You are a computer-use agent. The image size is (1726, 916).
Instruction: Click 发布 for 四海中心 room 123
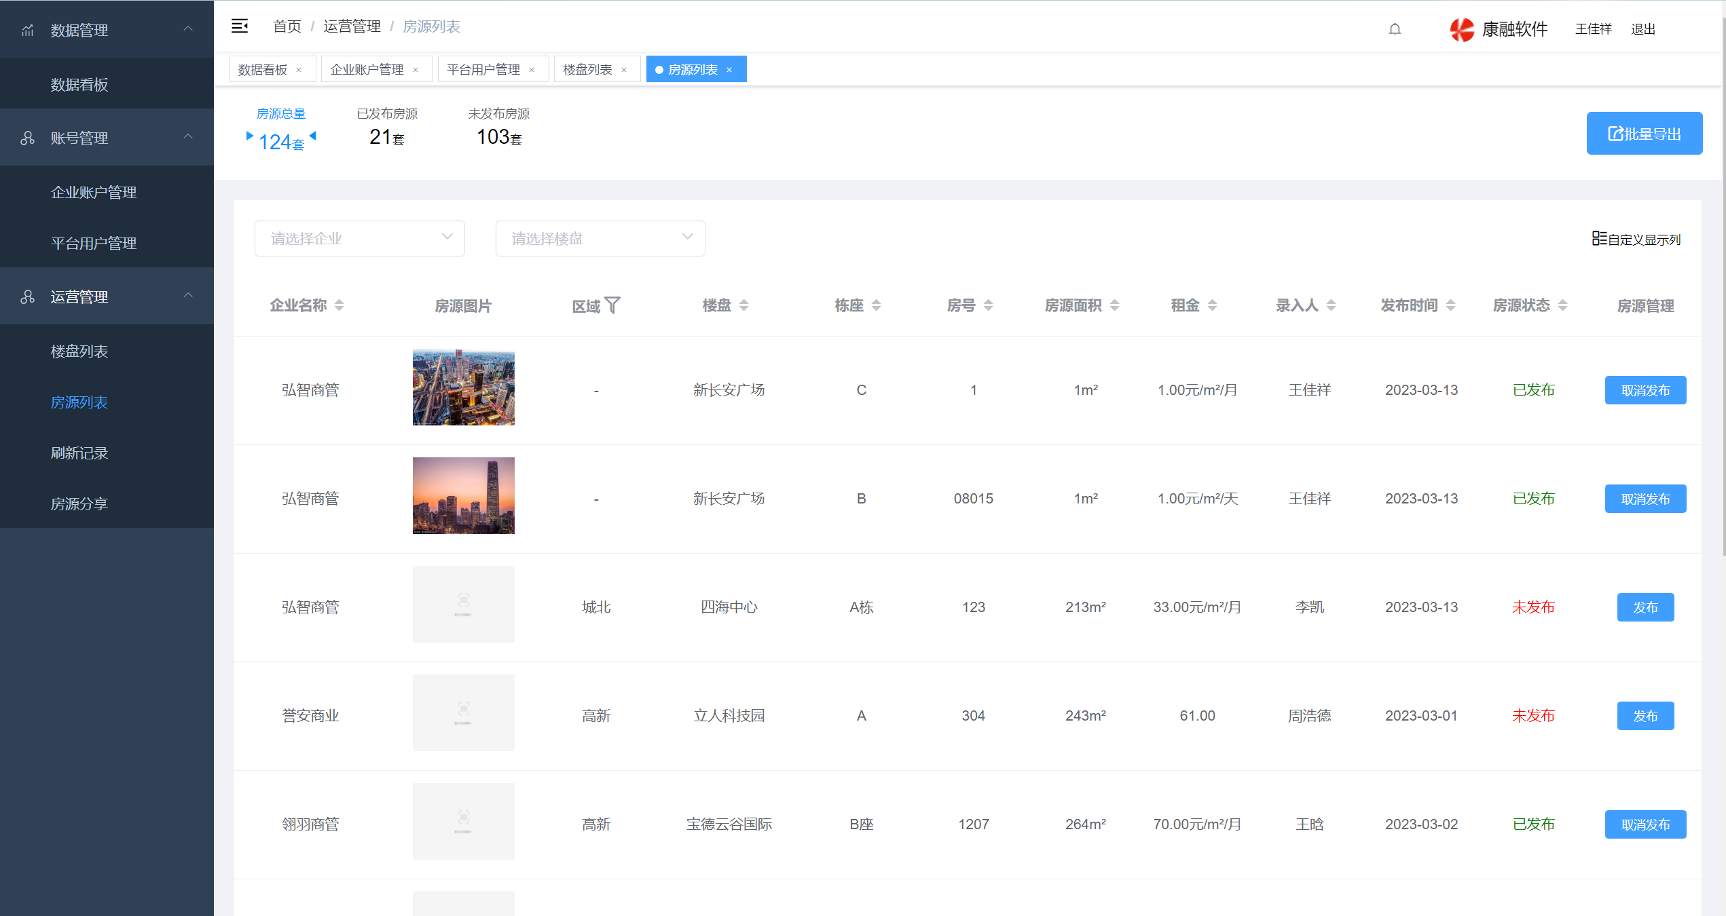(1645, 607)
